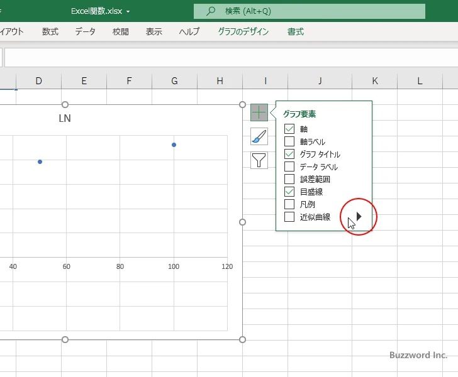
Task: Select column I header
Action: pos(265,81)
